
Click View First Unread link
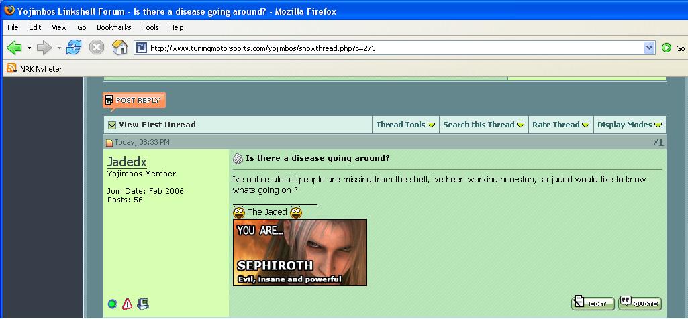(x=157, y=125)
